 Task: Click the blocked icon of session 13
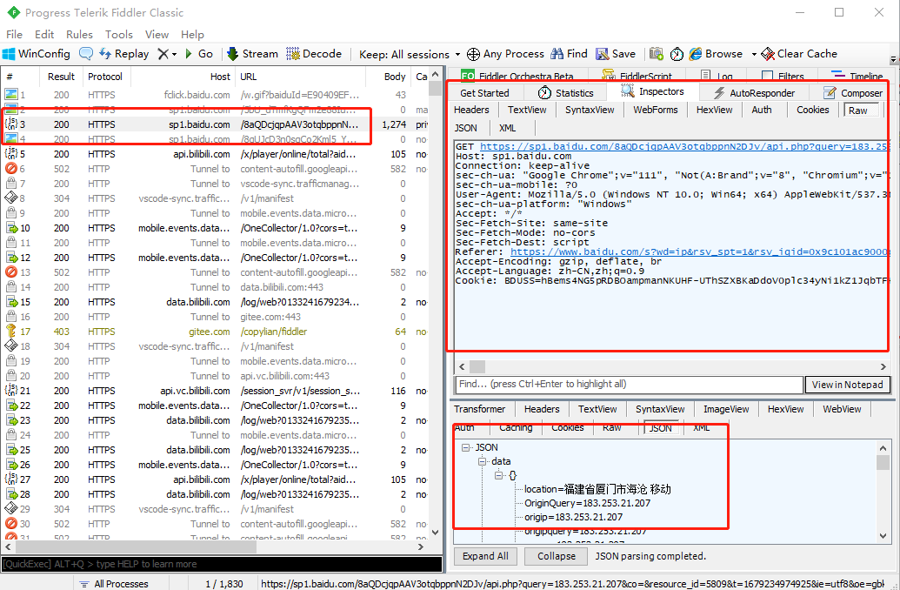(x=10, y=272)
